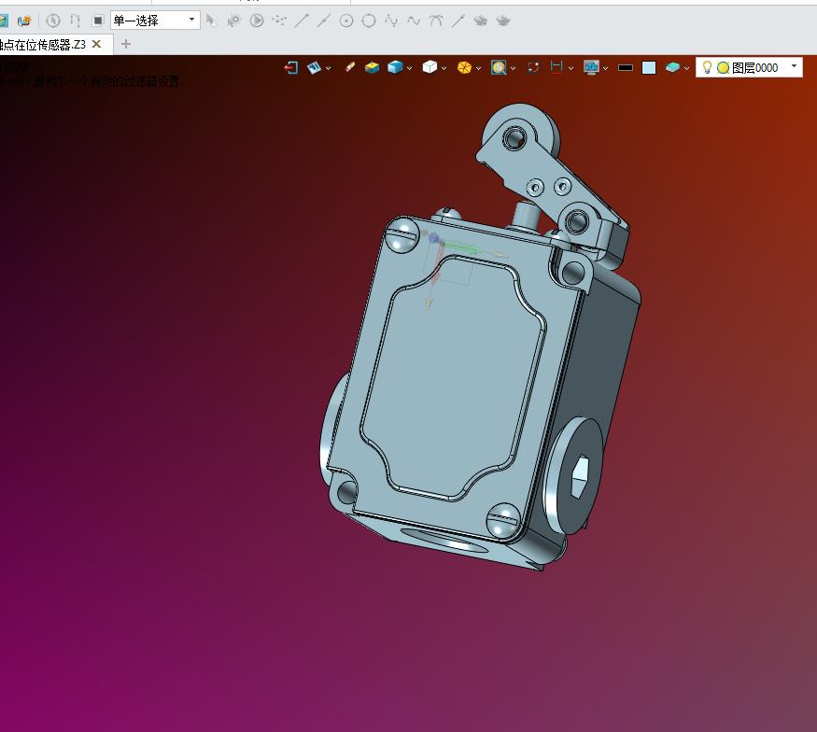The height and width of the screenshot is (732, 817).
Task: Click the zigzag curve with point icon
Action: click(x=391, y=21)
